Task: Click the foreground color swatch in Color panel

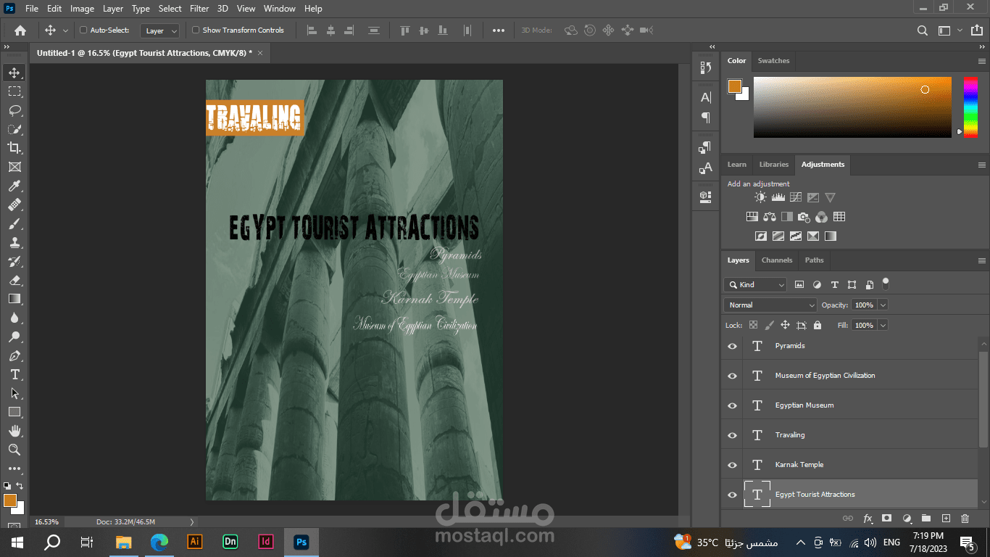Action: pos(734,86)
